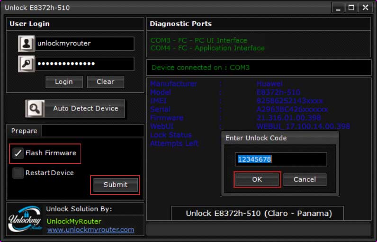377x242 pixels.
Task: Select the COM4 - FC - Application Interface line
Action: pyautogui.click(x=207, y=48)
